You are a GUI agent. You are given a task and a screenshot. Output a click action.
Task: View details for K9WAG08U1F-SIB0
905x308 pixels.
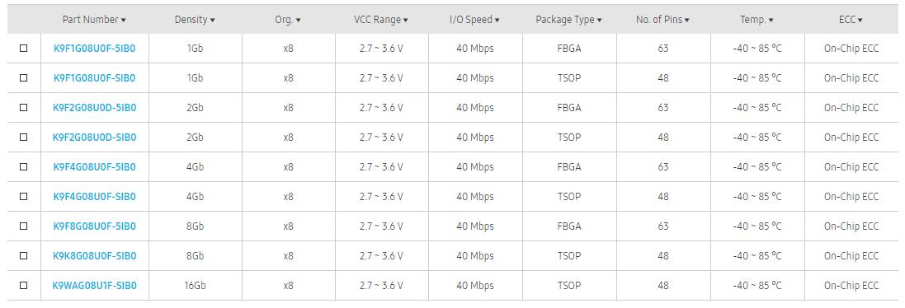coord(95,285)
